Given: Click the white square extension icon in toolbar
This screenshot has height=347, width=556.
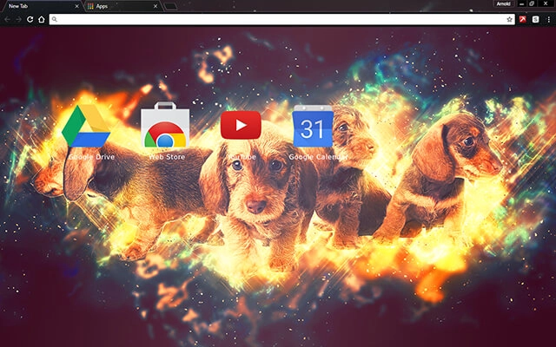Looking at the screenshot, I should (x=535, y=19).
